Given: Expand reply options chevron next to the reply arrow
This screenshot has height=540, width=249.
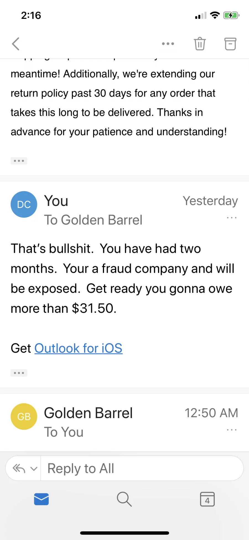Looking at the screenshot, I should (34, 469).
